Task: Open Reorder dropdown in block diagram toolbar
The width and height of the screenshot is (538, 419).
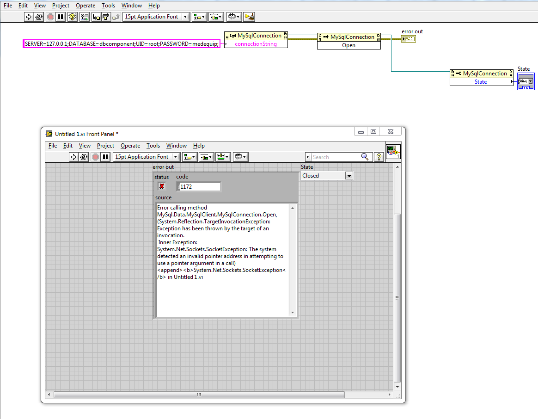Action: point(234,17)
